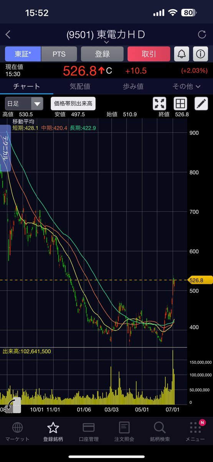Open the multi-chart grid layout
This screenshot has width=213, height=462.
180,104
